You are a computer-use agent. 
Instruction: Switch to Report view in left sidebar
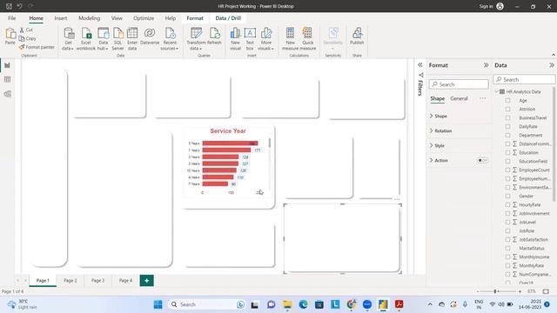pos(8,65)
